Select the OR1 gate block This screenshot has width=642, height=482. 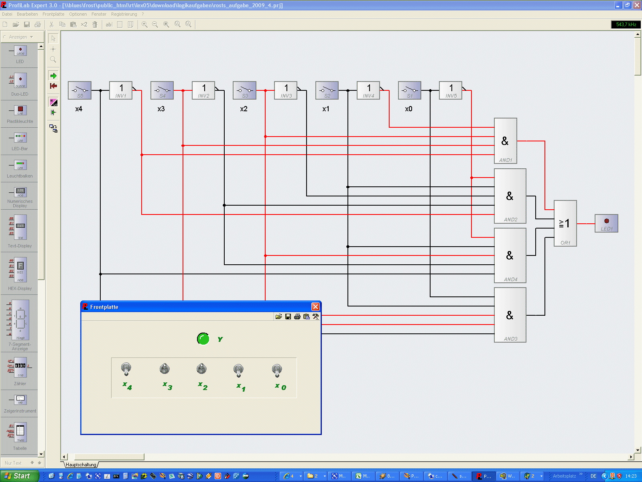coord(565,223)
